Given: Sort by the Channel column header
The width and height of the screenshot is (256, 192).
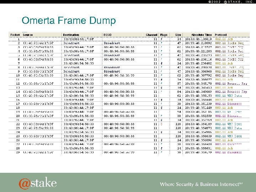Looking at the screenshot, I should 151,35.
